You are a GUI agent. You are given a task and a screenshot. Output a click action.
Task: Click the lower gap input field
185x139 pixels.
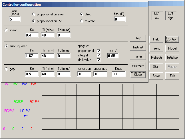point(84,74)
